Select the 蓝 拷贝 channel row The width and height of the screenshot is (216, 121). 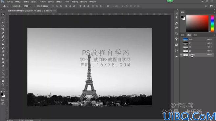pos(197,55)
